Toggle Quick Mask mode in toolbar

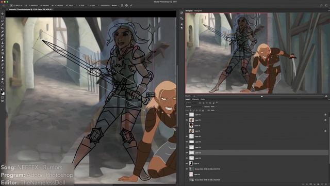2,98
